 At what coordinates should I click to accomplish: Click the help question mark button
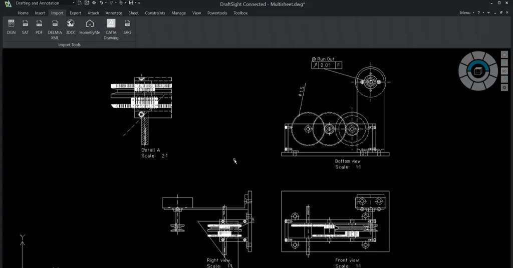pyautogui.click(x=479, y=13)
